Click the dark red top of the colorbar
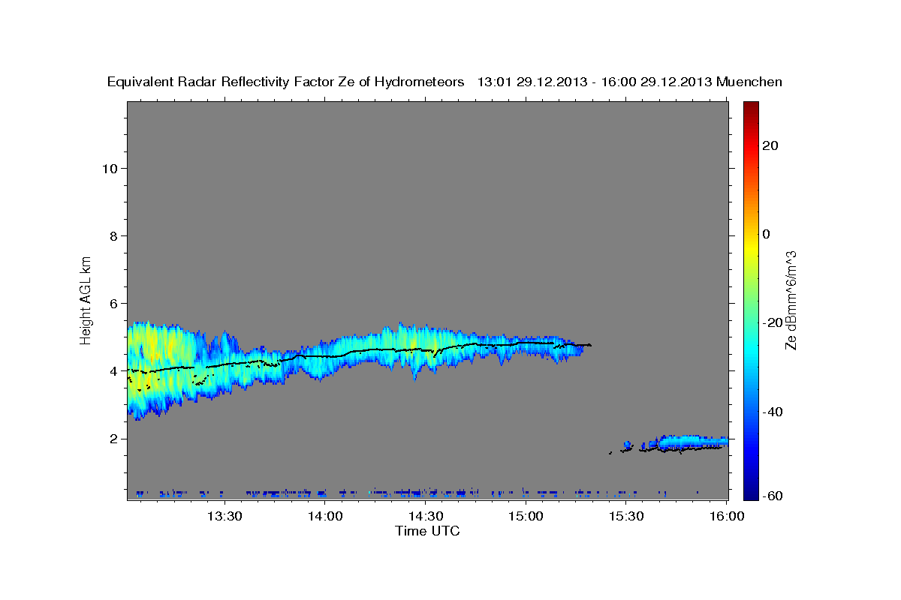 coord(751,106)
